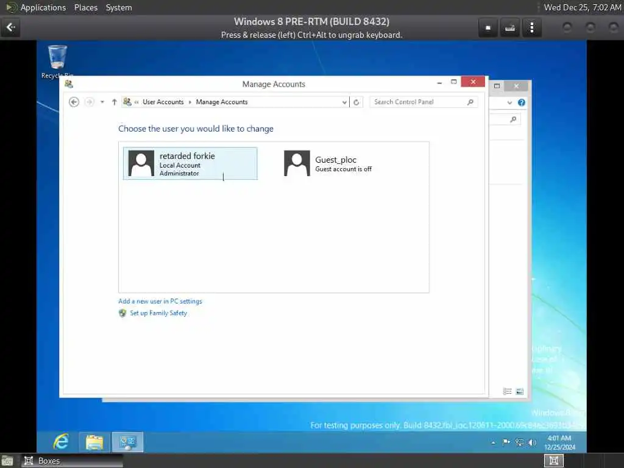Open the Applications menu
Screen dimensions: 624x468
43,7
